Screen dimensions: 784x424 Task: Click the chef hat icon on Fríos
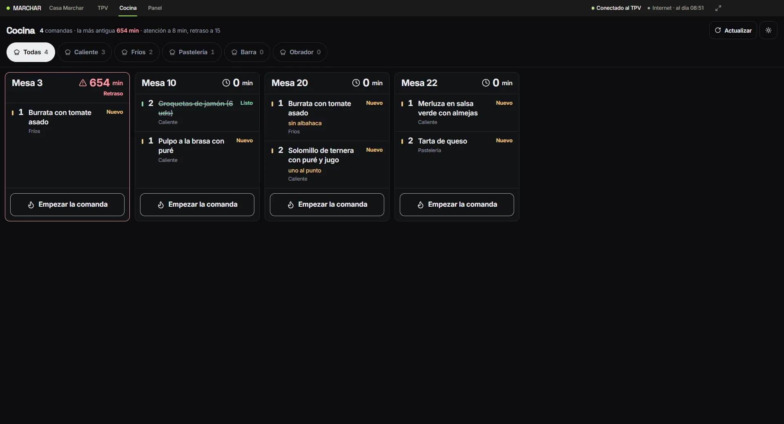[x=125, y=52]
